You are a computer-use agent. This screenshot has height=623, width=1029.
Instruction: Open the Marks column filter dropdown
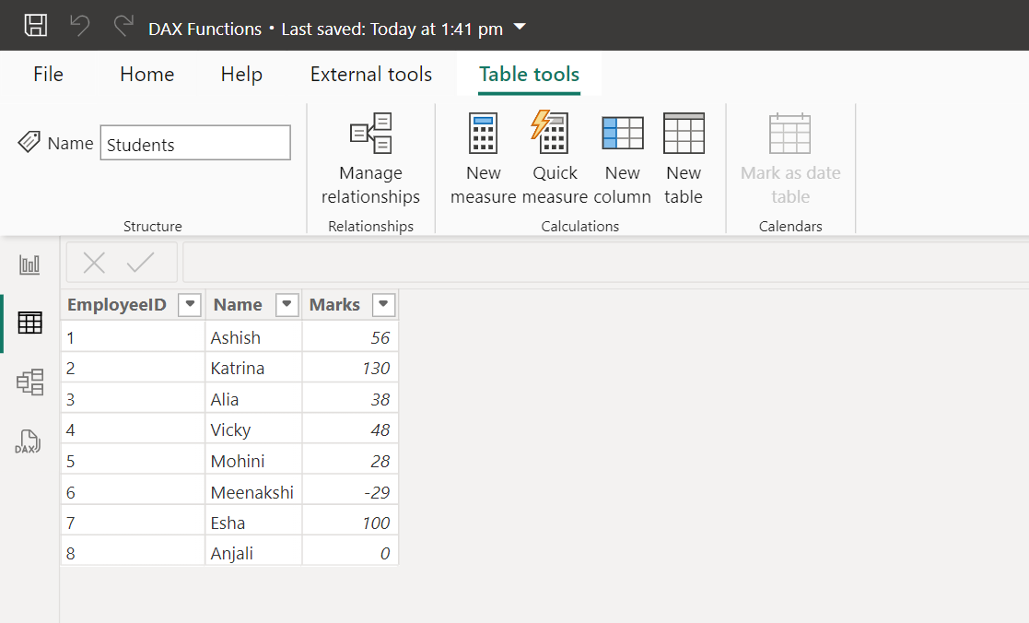[384, 305]
